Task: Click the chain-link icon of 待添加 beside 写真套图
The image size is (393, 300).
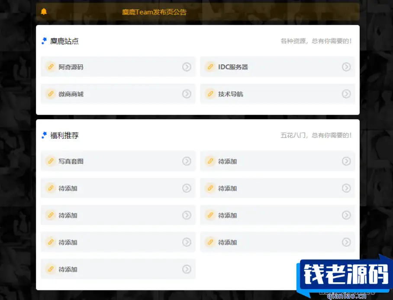Action: coord(210,161)
